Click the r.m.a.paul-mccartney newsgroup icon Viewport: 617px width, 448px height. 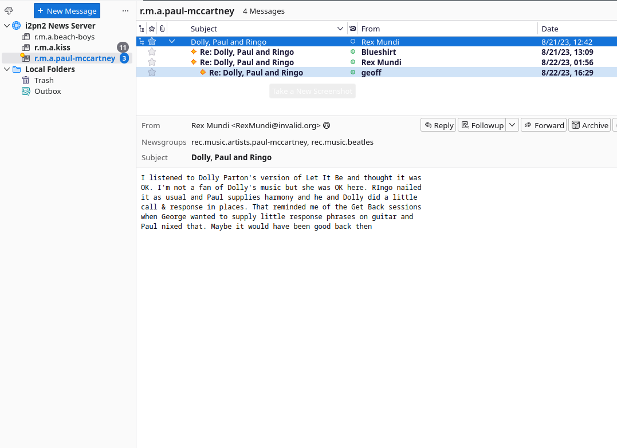tap(26, 58)
